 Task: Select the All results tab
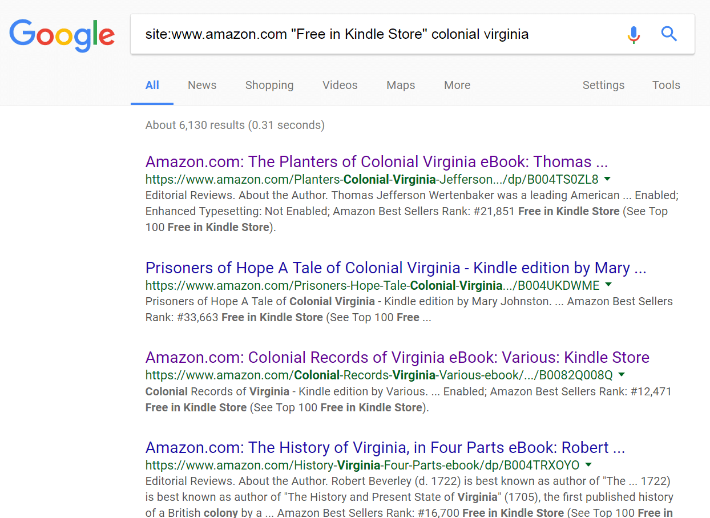coord(152,85)
